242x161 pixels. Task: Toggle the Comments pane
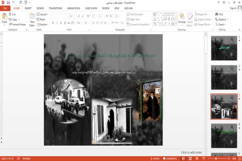pyautogui.click(x=170, y=159)
